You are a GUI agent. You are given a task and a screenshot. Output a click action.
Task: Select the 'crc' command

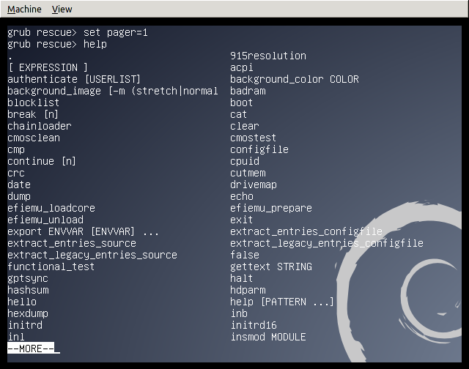(x=16, y=173)
